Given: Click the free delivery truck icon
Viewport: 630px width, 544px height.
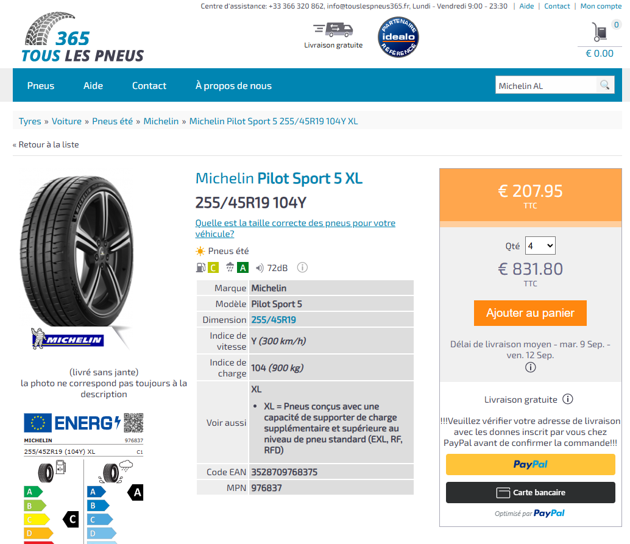Looking at the screenshot, I should click(333, 30).
